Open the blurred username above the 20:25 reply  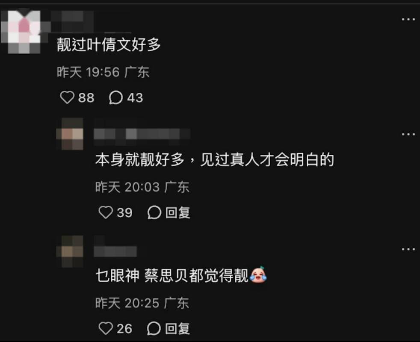coord(115,251)
